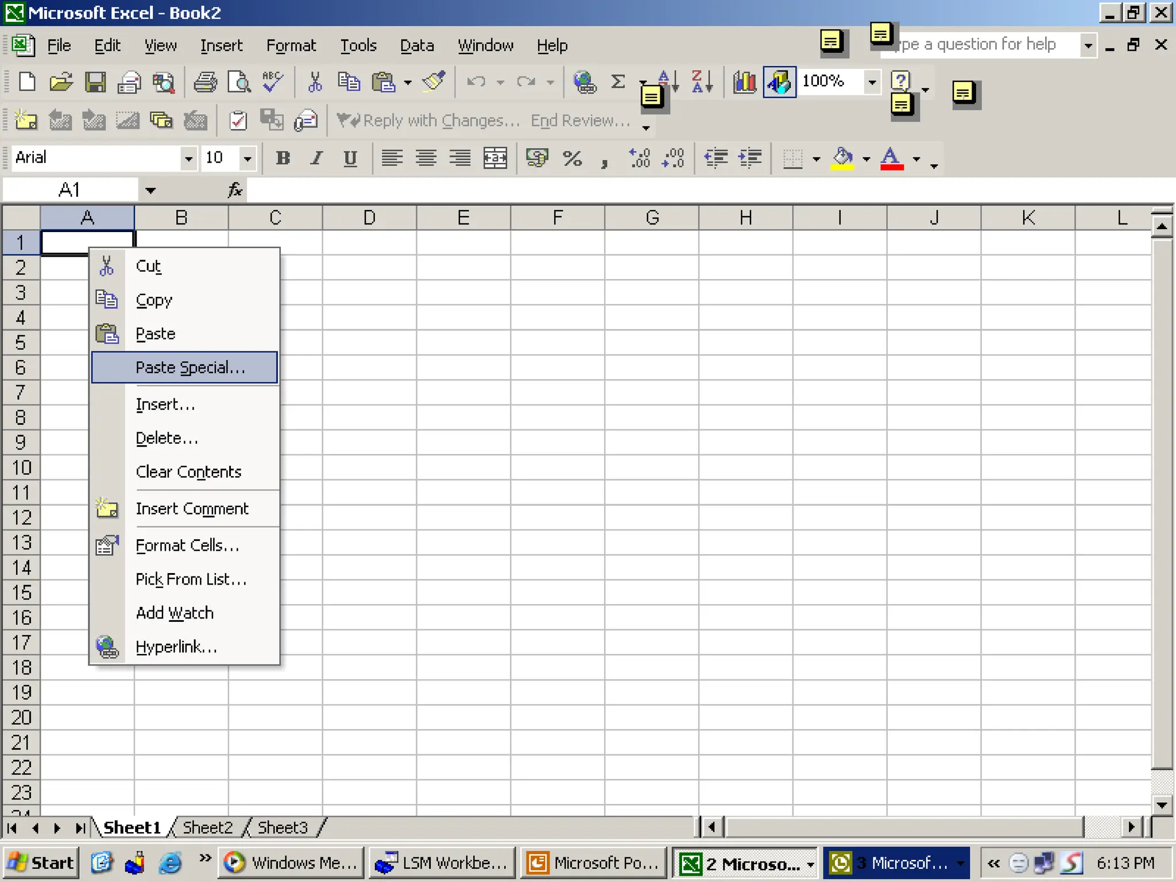
Task: Toggle Underline formatting button
Action: [x=350, y=158]
